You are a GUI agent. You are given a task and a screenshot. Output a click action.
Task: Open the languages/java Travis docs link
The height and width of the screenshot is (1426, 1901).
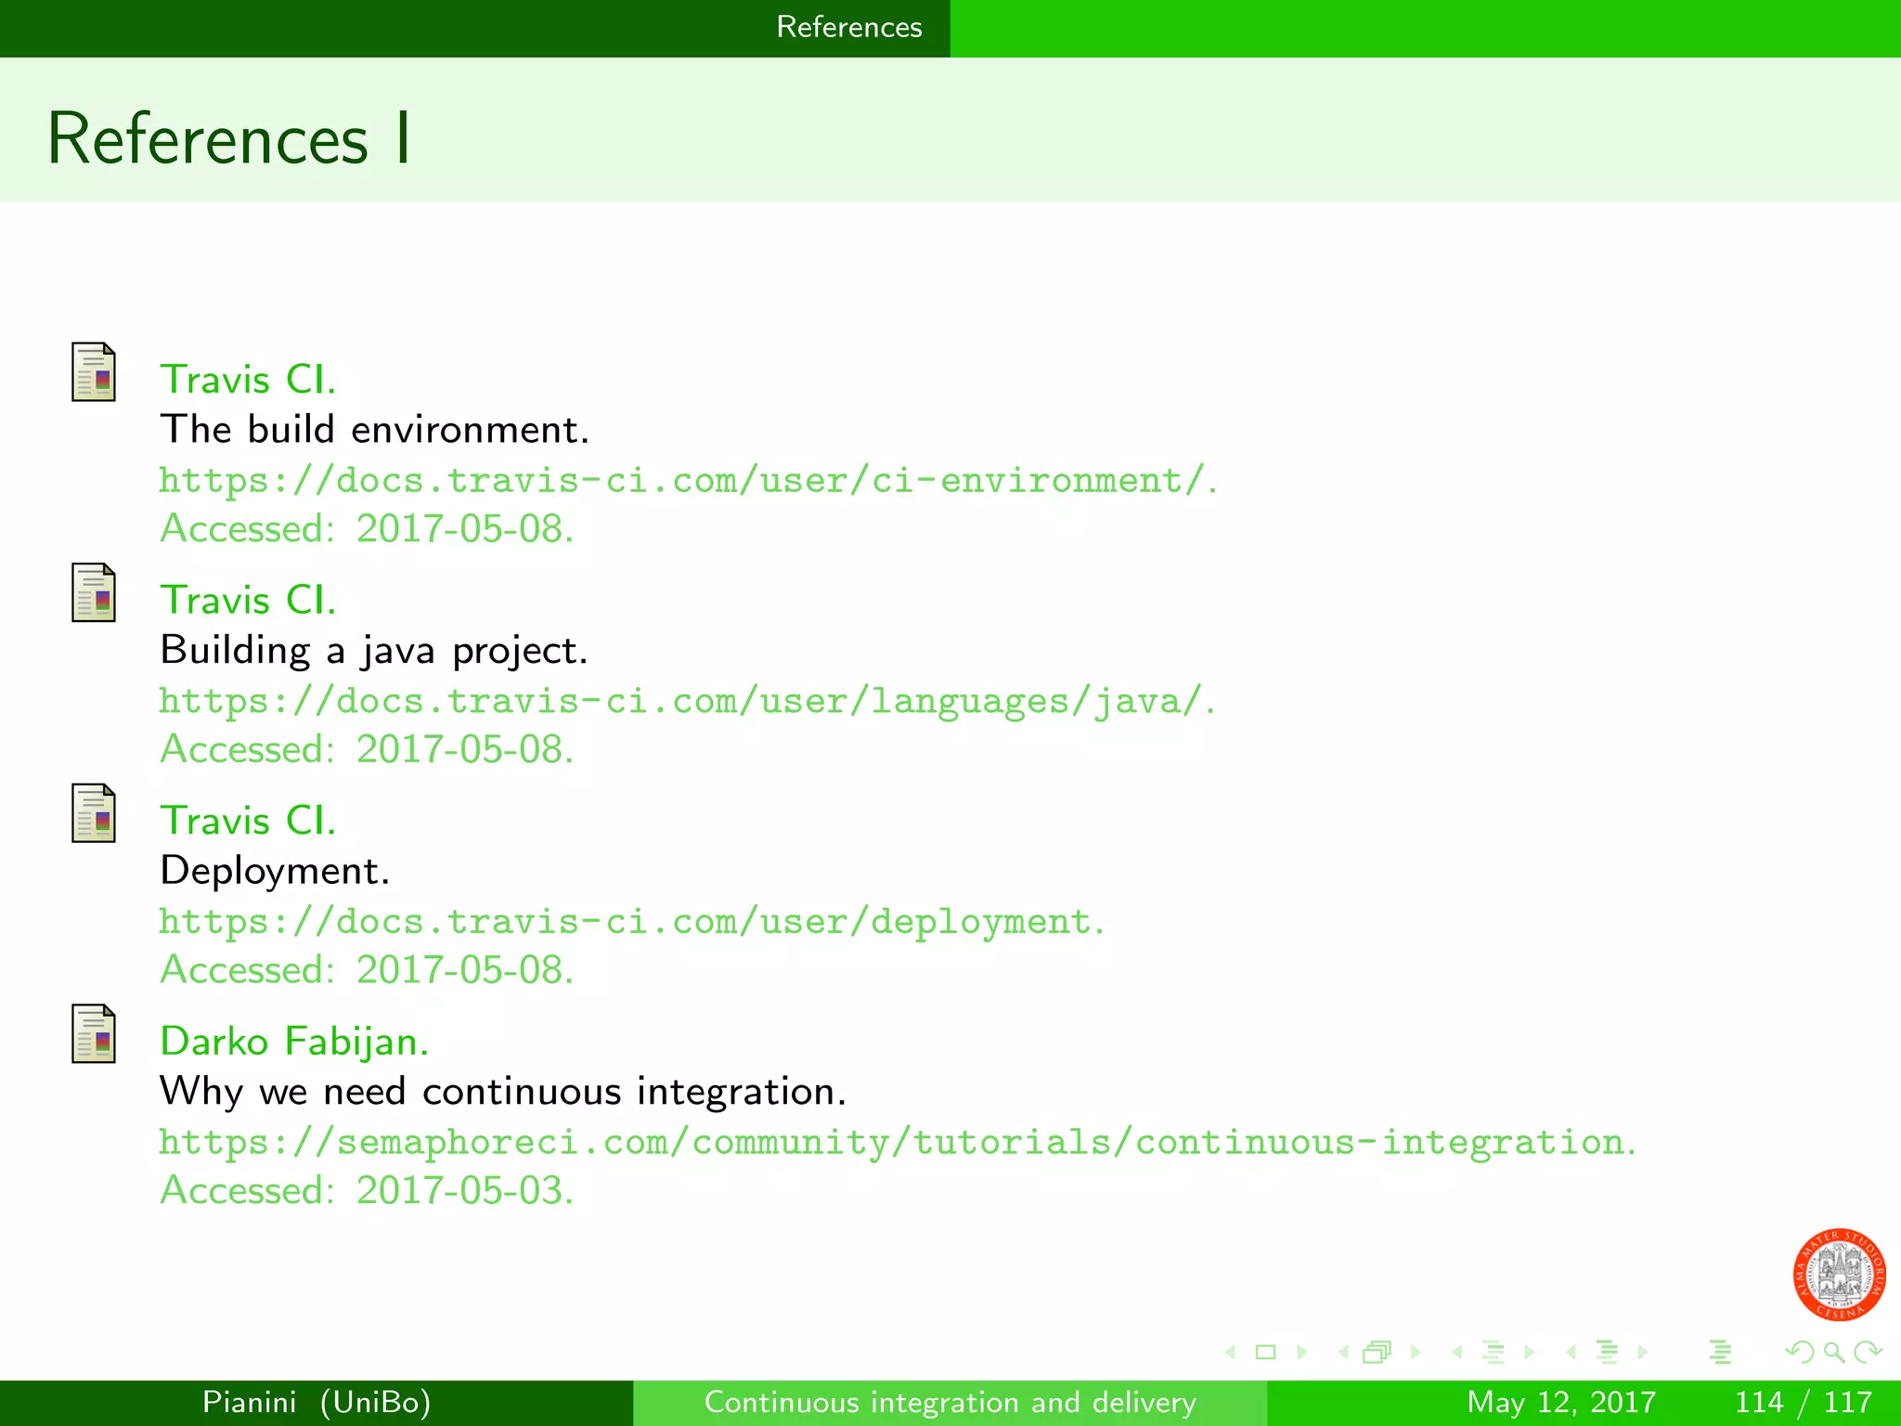coord(687,701)
